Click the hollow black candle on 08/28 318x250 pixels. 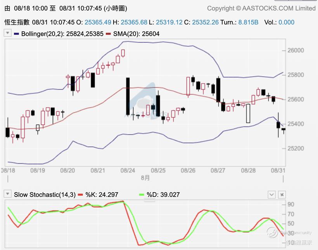248,113
